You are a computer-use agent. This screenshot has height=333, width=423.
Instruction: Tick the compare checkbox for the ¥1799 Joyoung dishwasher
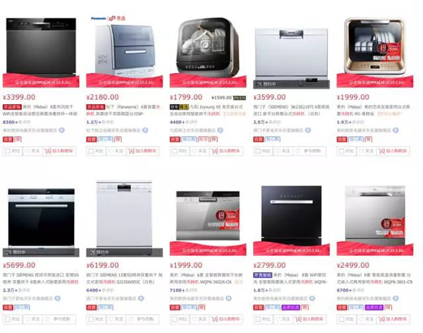[x=175, y=151]
